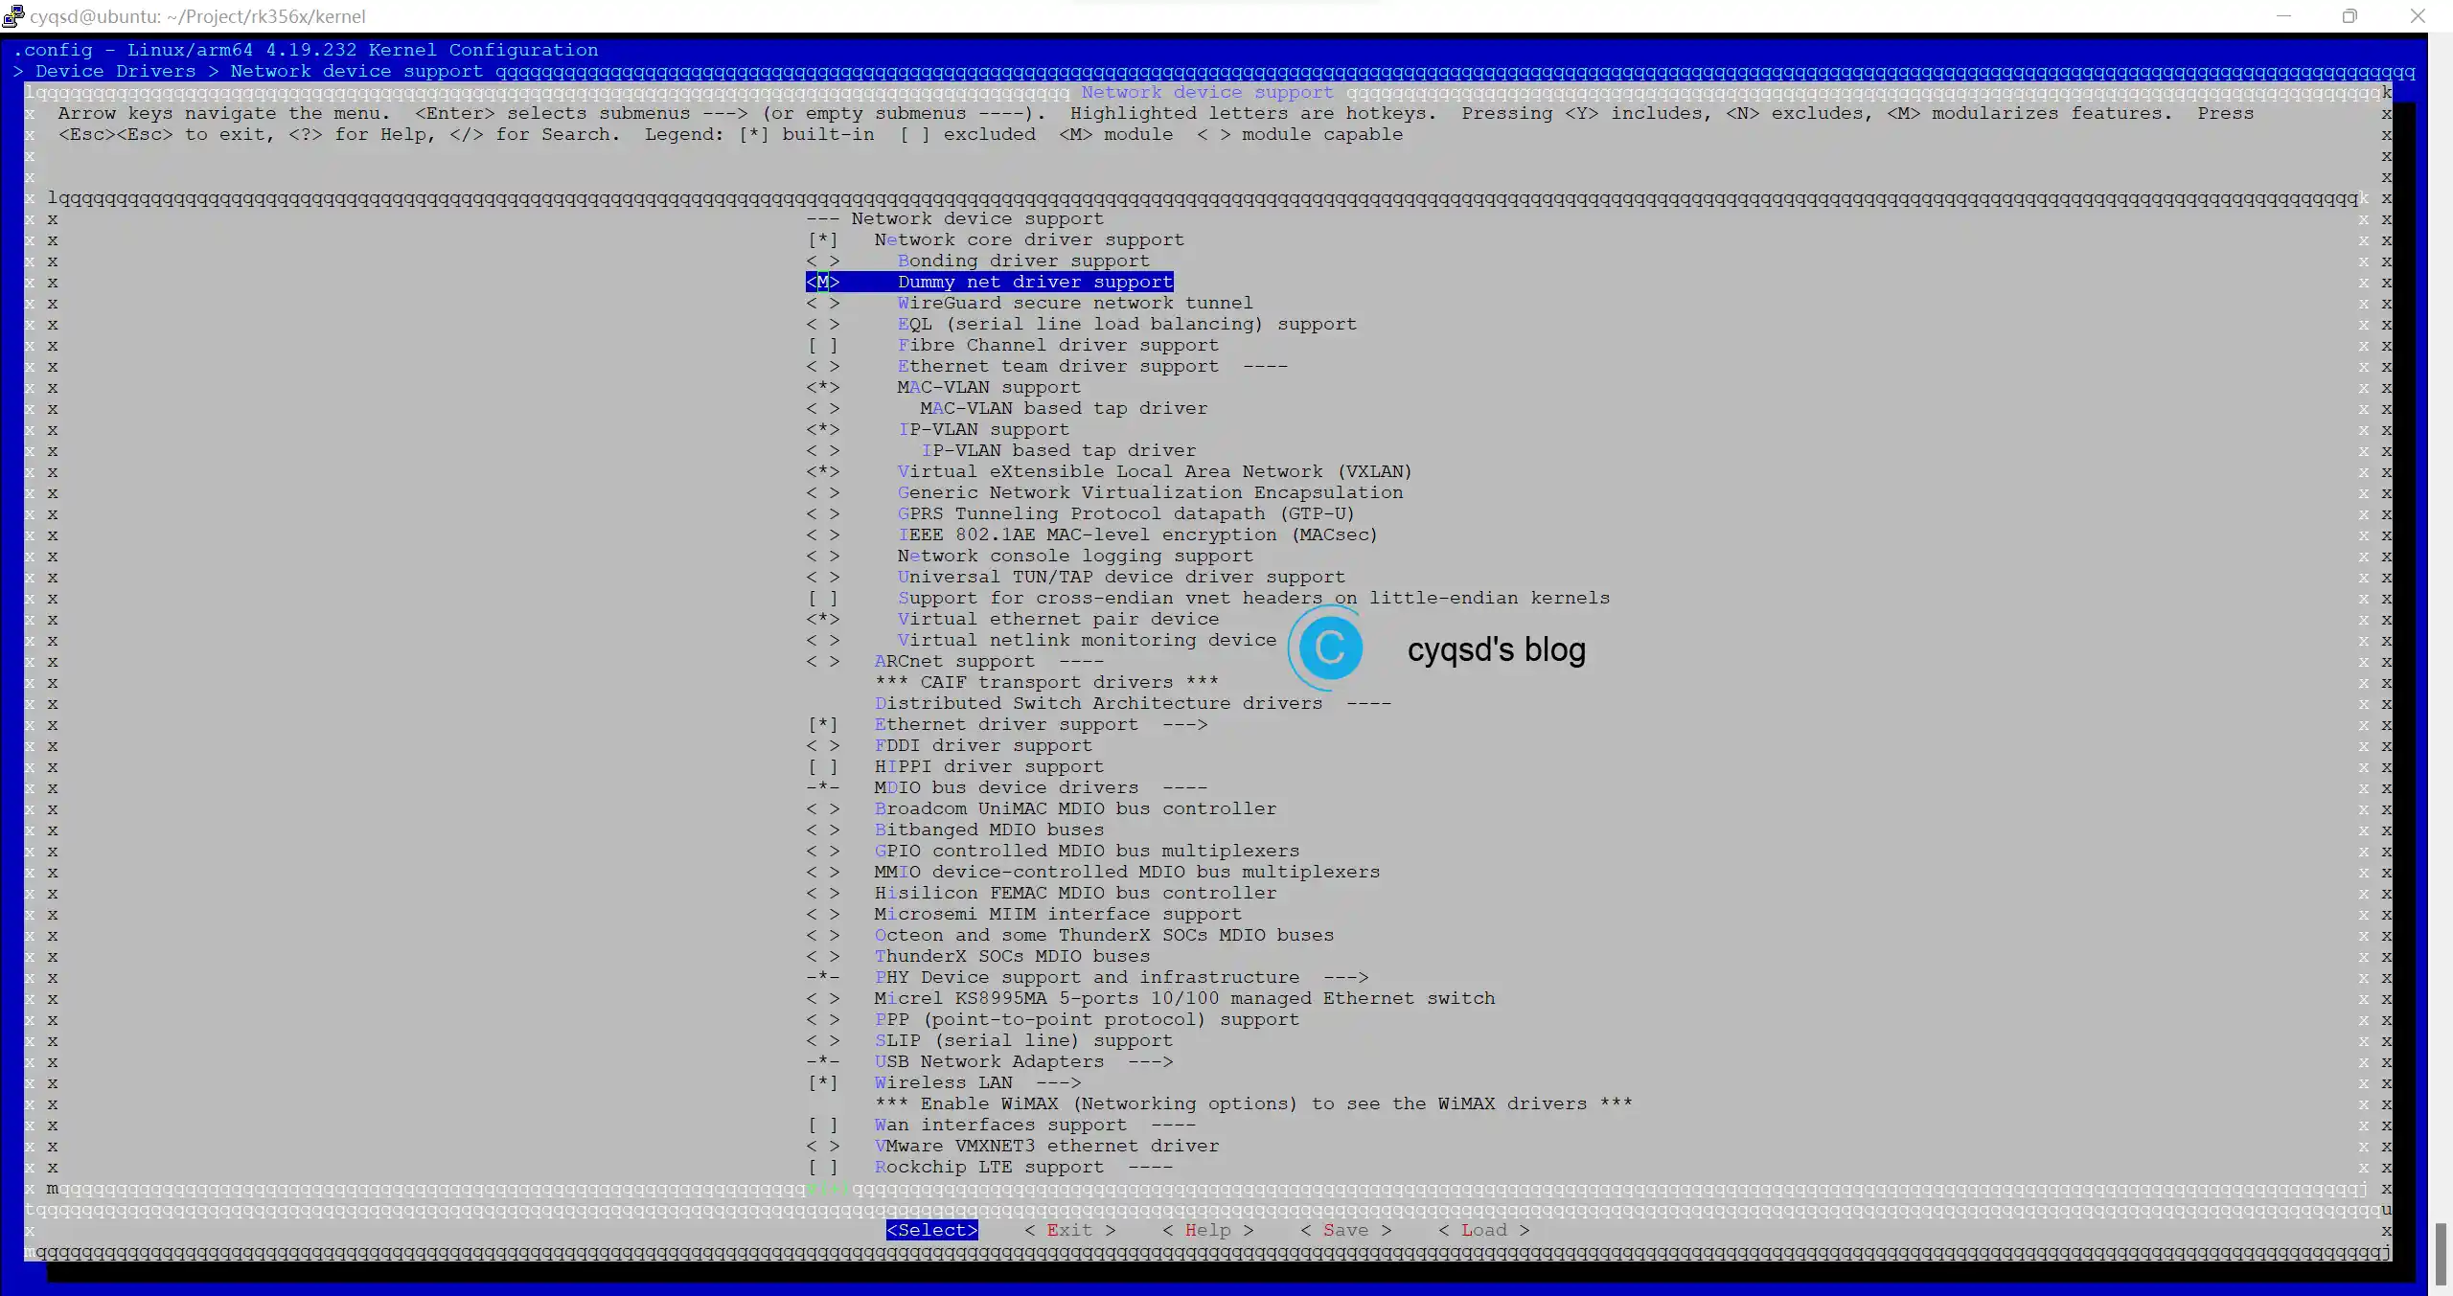Toggle Bonding driver support option

click(822, 261)
